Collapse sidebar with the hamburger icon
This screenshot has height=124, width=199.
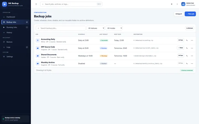36,4
